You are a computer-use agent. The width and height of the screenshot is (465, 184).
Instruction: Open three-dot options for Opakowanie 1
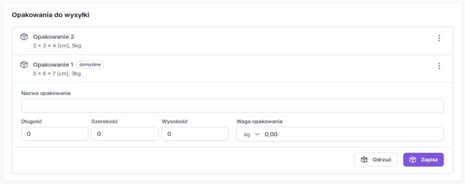(x=439, y=66)
